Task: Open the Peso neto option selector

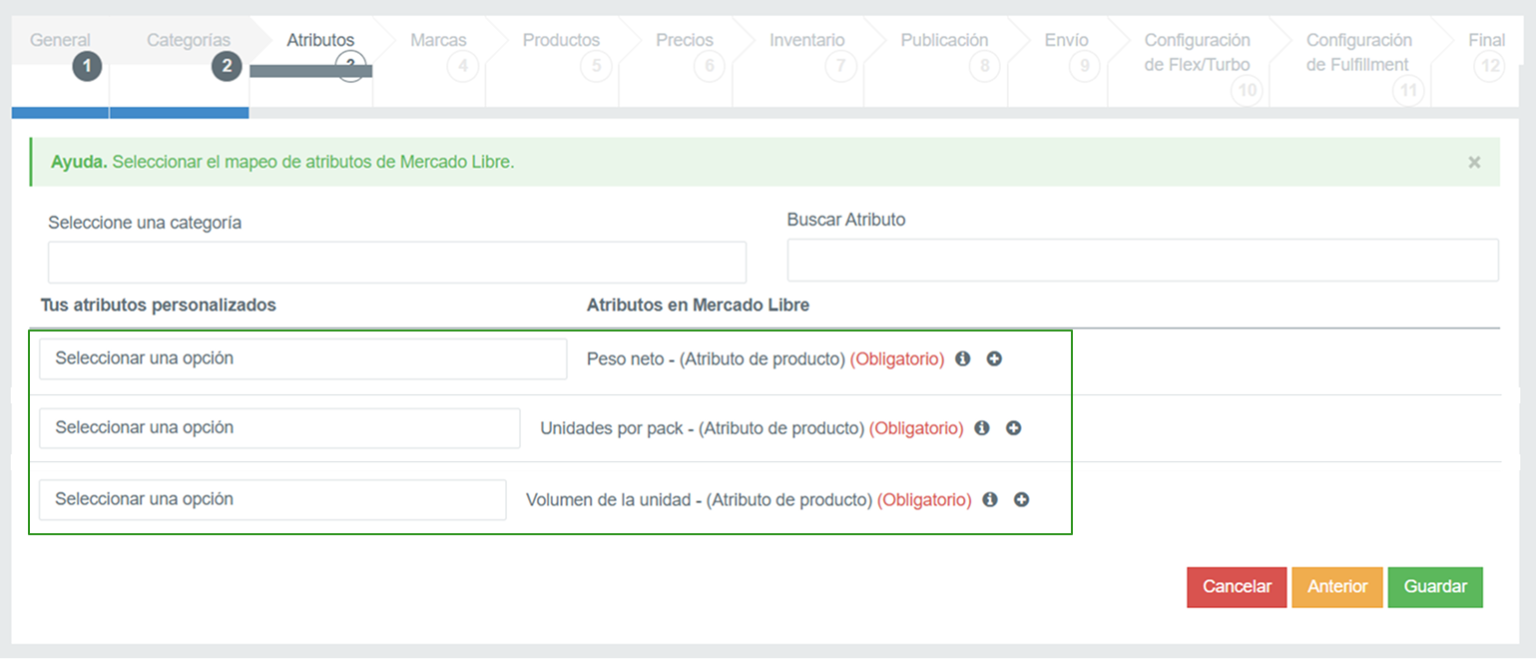Action: click(x=302, y=358)
